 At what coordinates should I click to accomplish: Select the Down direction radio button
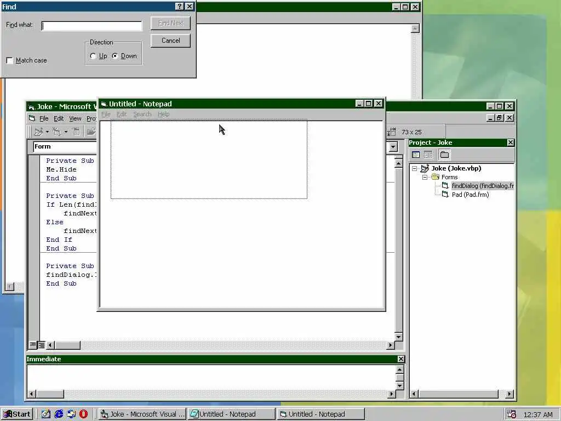[x=115, y=56]
